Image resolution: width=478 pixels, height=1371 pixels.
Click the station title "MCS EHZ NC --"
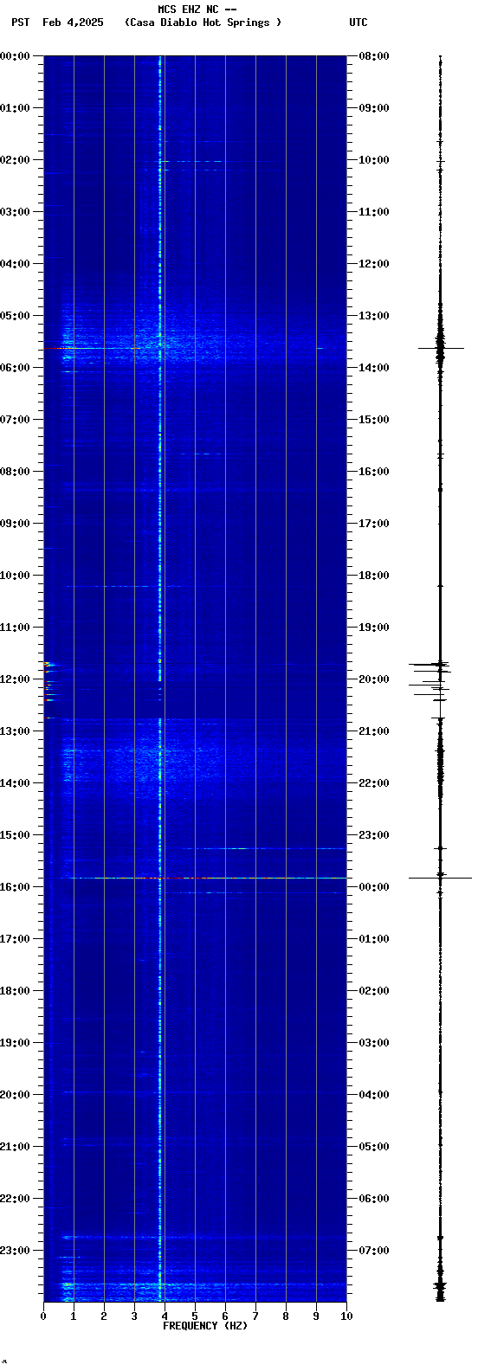click(x=197, y=10)
